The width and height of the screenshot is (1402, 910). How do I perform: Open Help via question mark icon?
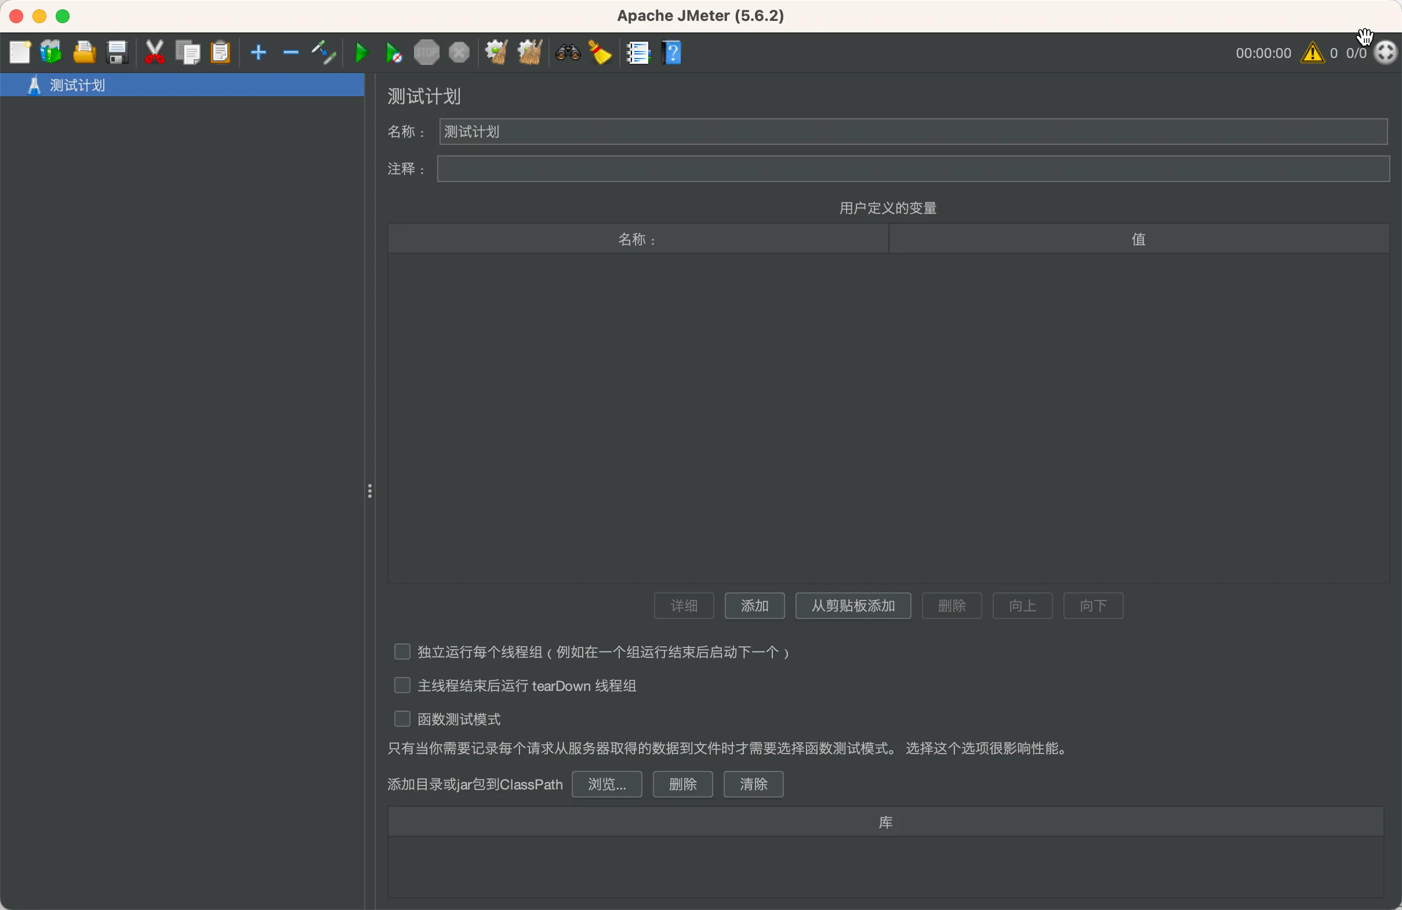[x=672, y=52]
